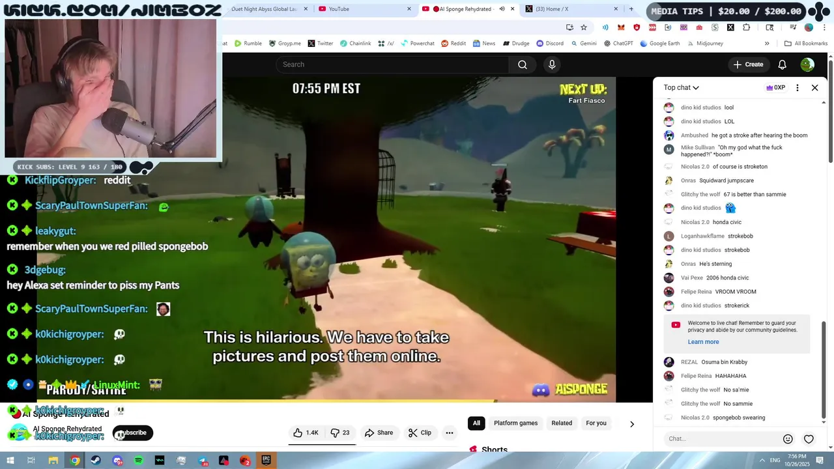Open Steam from the taskbar

click(96, 461)
